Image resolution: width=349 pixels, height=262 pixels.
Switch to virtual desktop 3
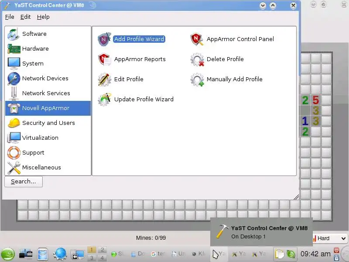[92, 258]
